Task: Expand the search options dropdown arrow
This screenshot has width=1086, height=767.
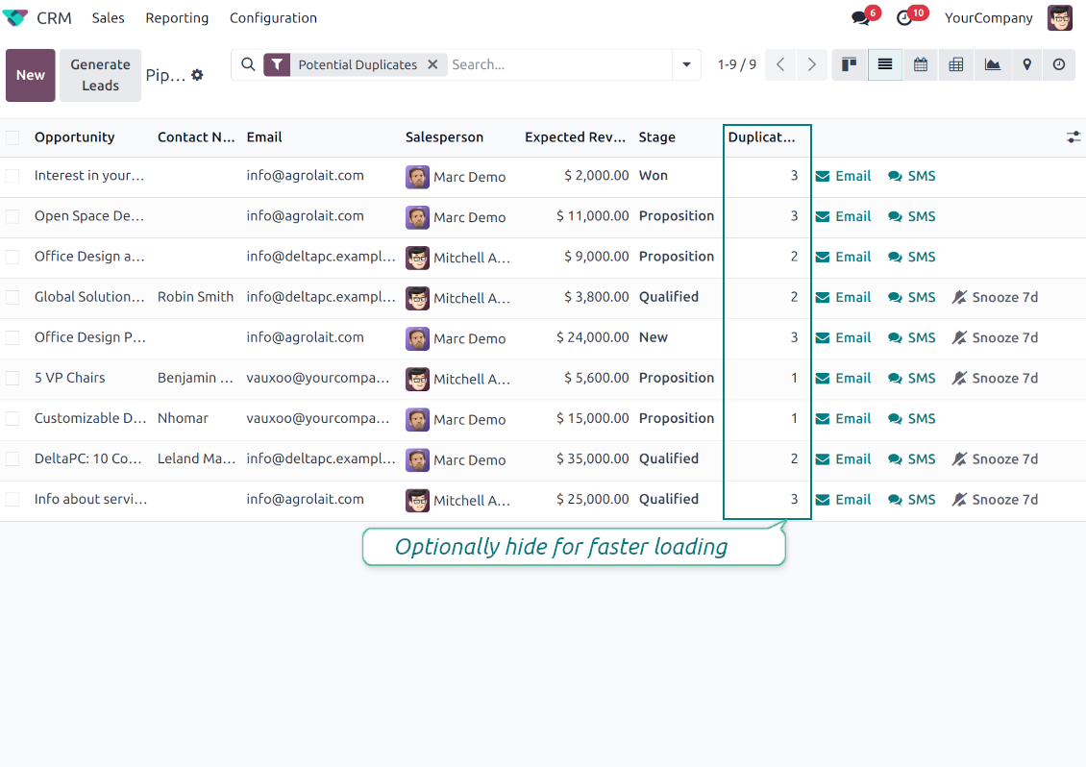Action: [x=686, y=64]
